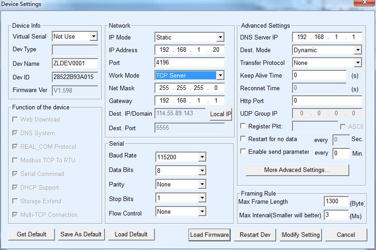Click the Max Frame Length field
The width and height of the screenshot is (376, 250).
336,201
